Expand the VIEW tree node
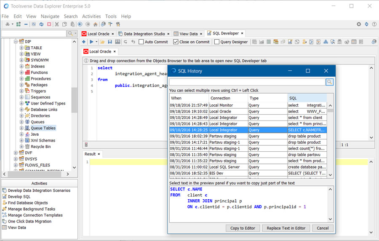Image resolution: width=379 pixels, height=241 pixels. click(21, 54)
